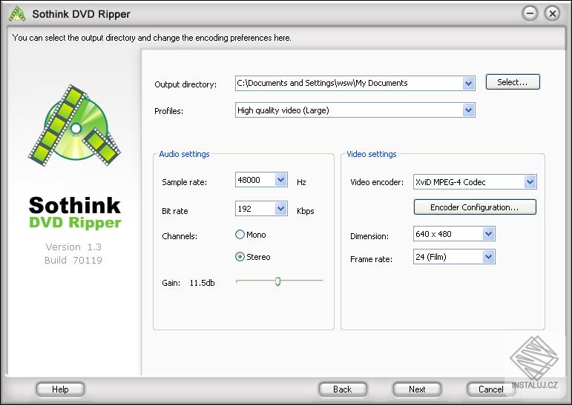Click the film reel disc logo
This screenshot has width=572, height=405.
click(74, 125)
